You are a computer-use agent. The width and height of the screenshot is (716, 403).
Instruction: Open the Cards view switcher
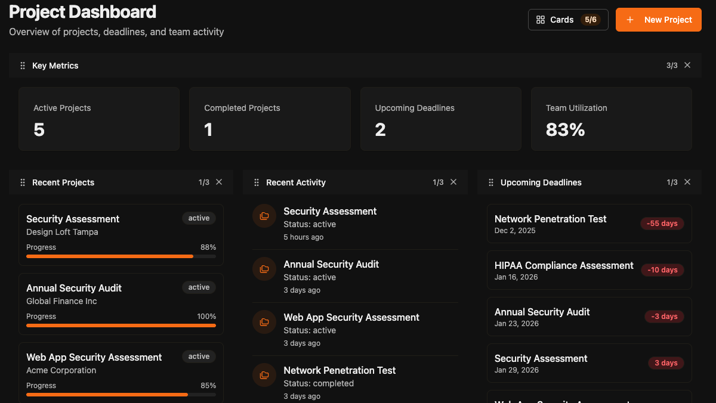coord(568,19)
